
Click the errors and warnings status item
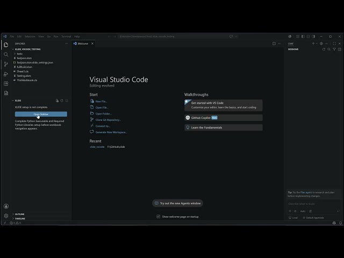click(x=16, y=223)
